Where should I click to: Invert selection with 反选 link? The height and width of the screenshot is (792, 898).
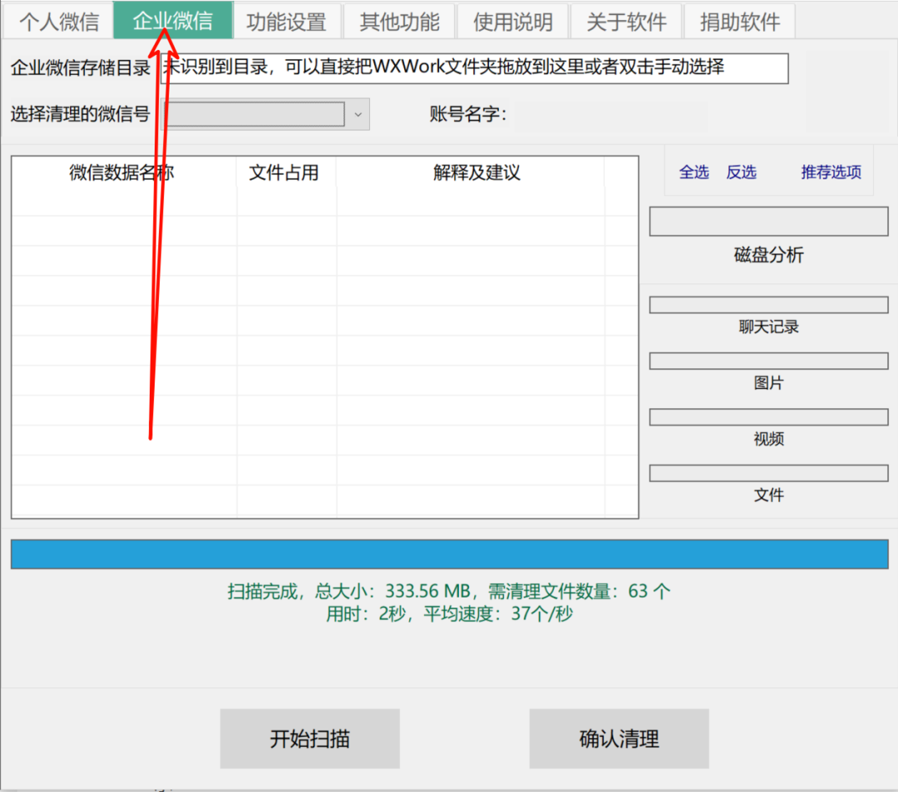point(741,172)
